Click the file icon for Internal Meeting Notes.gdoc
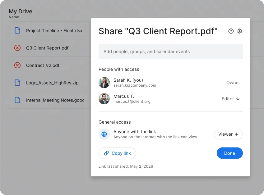The width and height of the screenshot is (264, 195). pyautogui.click(x=17, y=100)
